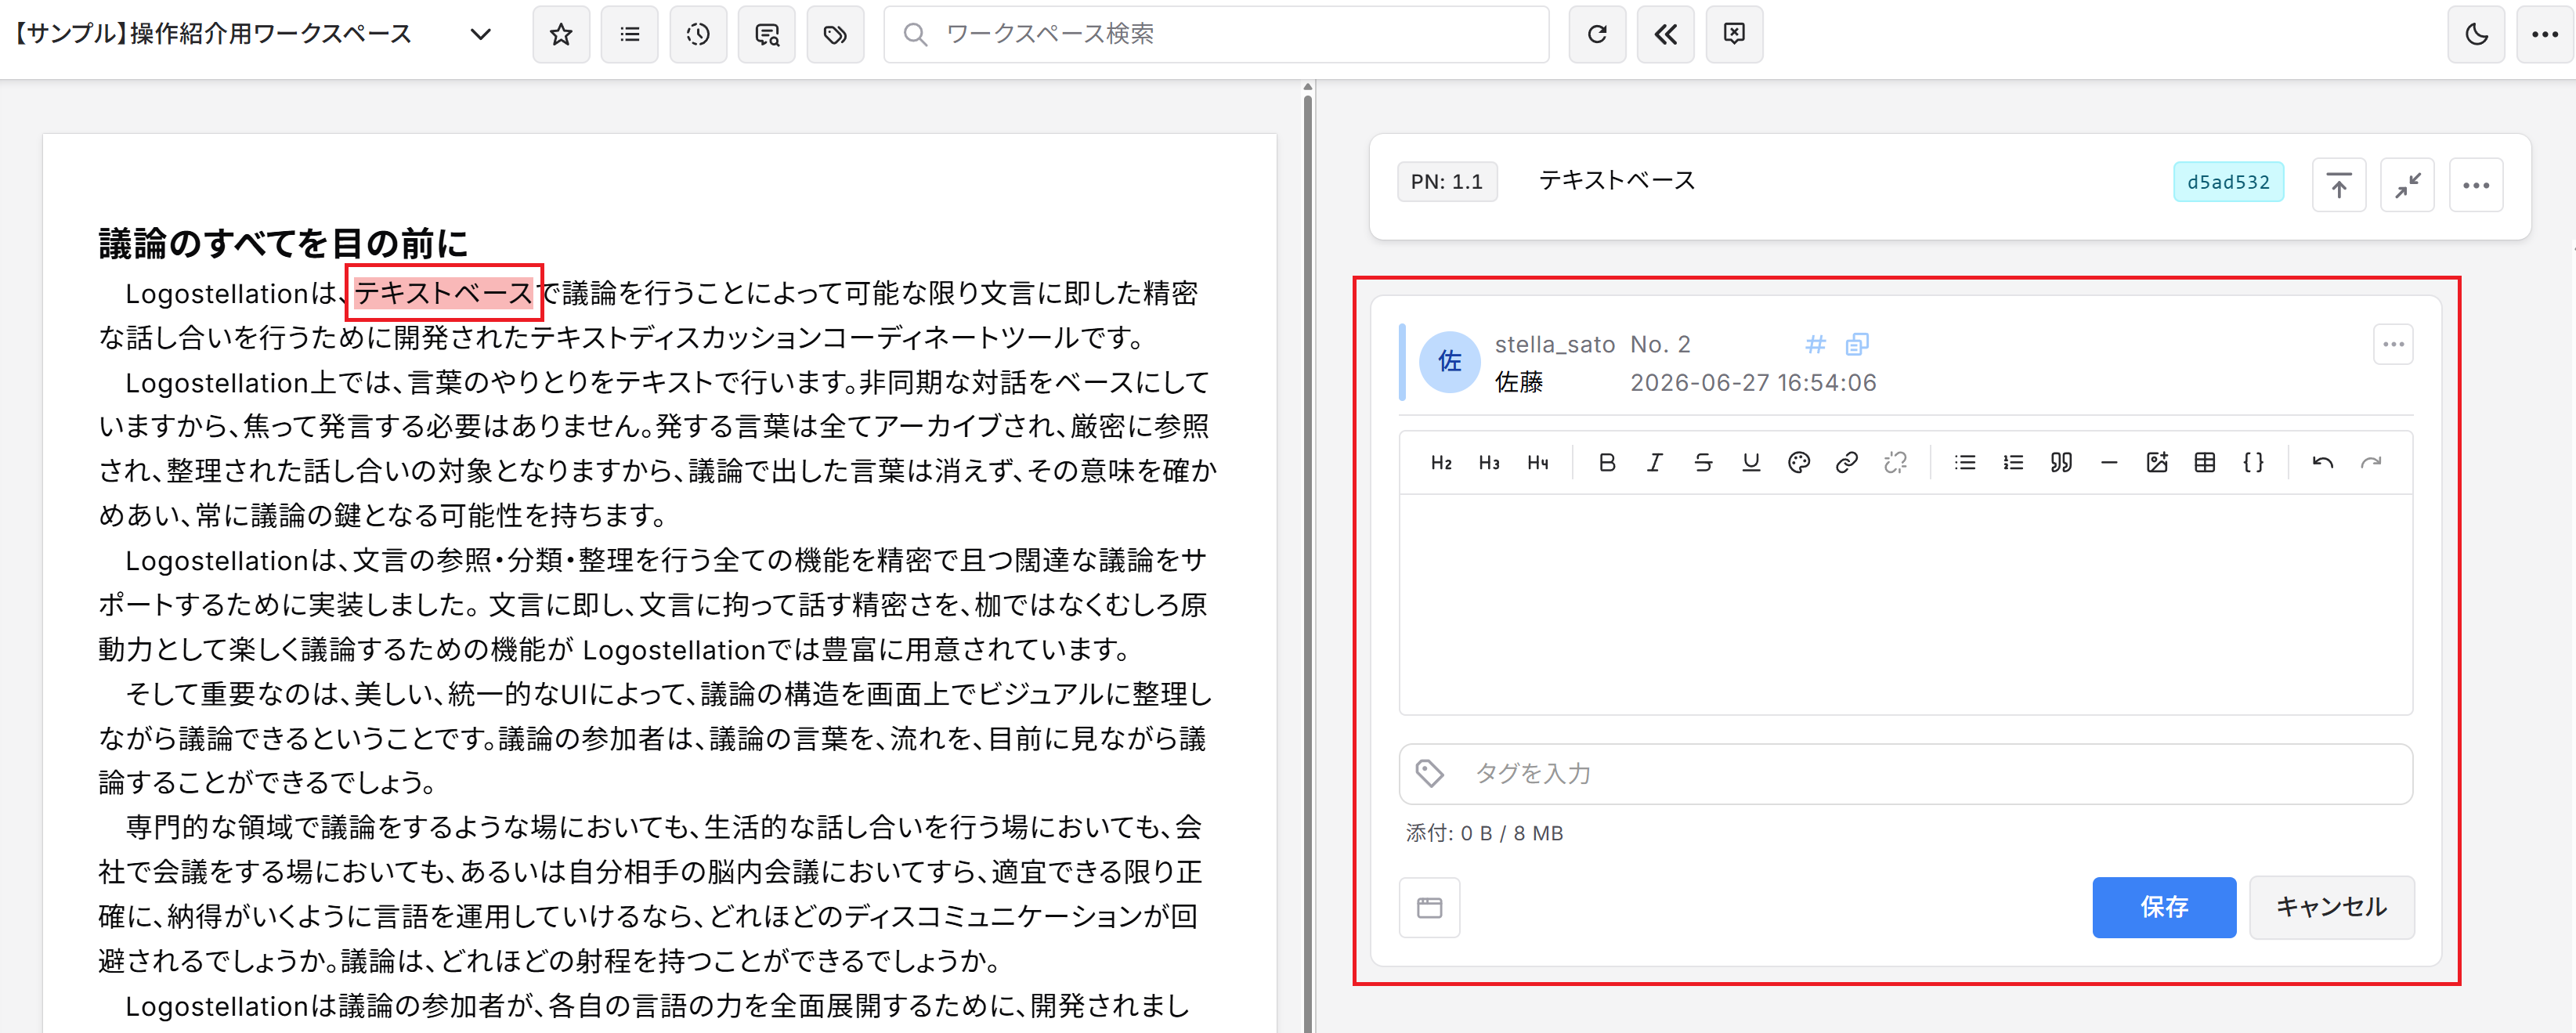Image resolution: width=2576 pixels, height=1033 pixels.
Task: Insert a link with the link icon
Action: (1847, 463)
